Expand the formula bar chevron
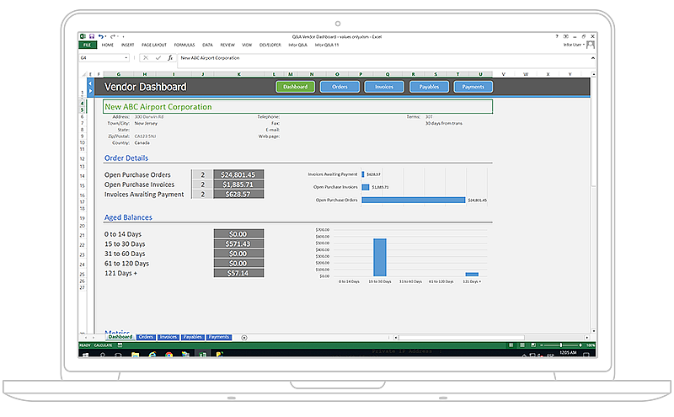Image resolution: width=674 pixels, height=417 pixels. (592, 58)
